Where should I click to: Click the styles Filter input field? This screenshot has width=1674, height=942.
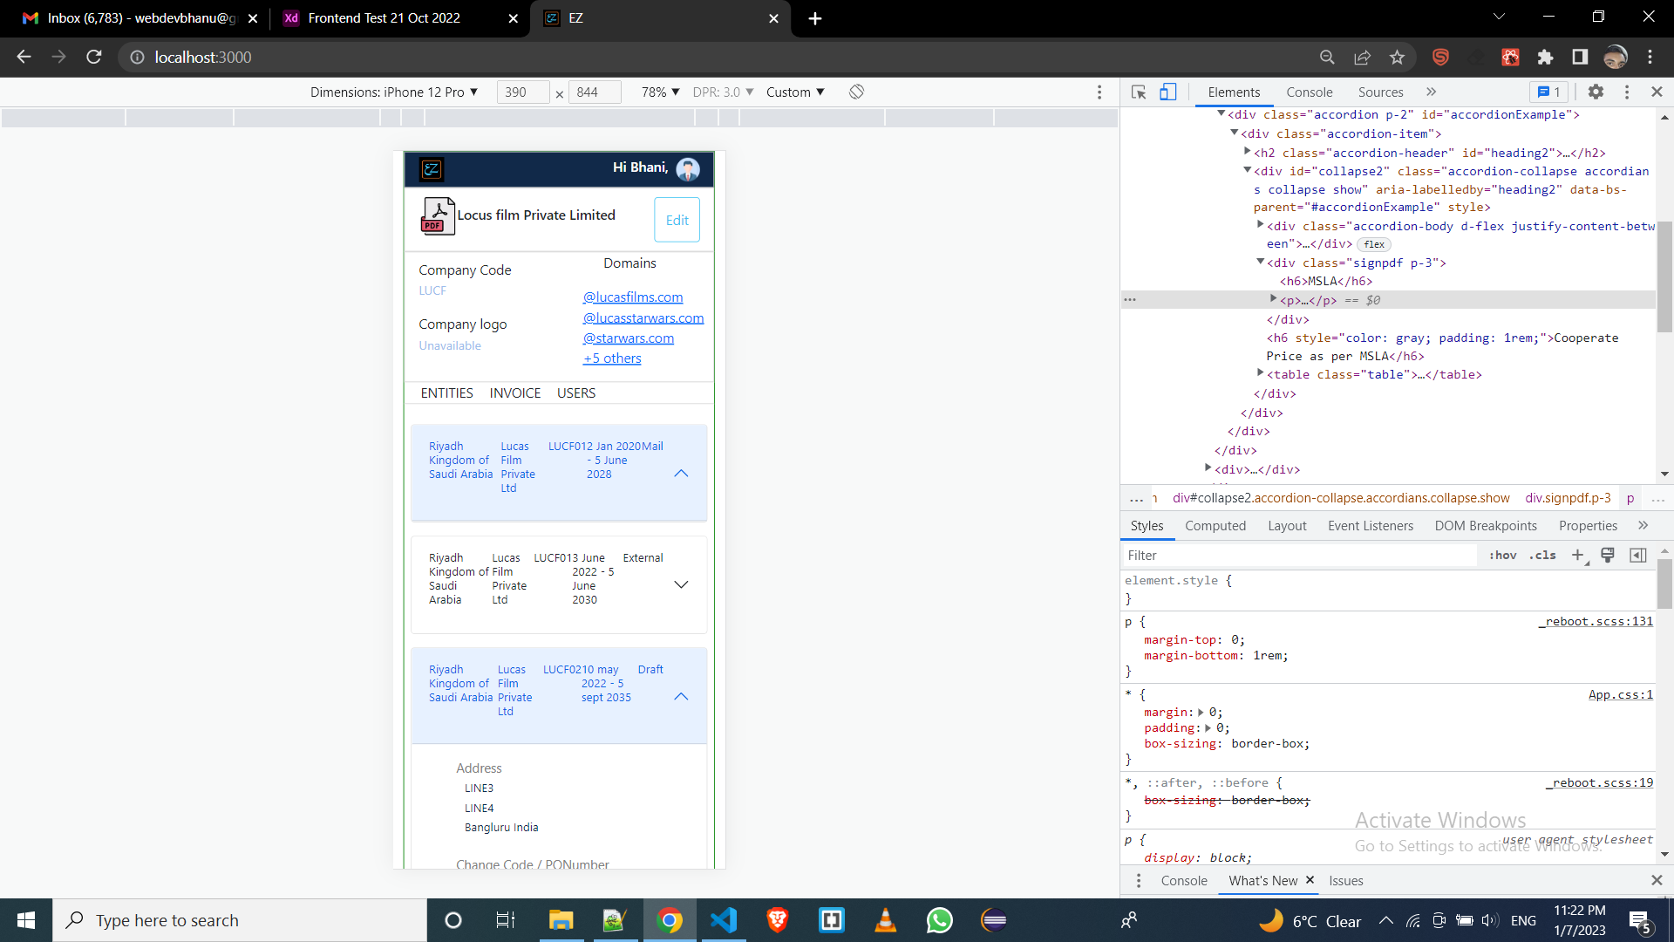1299,555
